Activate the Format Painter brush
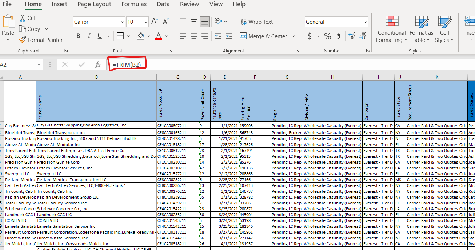Image resolution: width=475 pixels, height=250 pixels. pyautogui.click(x=23, y=40)
